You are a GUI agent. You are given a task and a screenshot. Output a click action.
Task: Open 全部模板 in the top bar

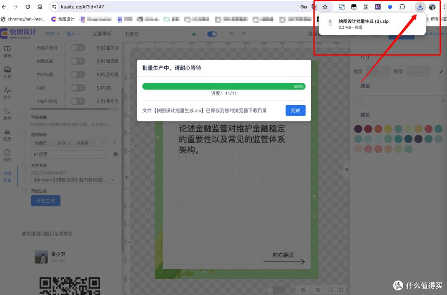coord(102,34)
